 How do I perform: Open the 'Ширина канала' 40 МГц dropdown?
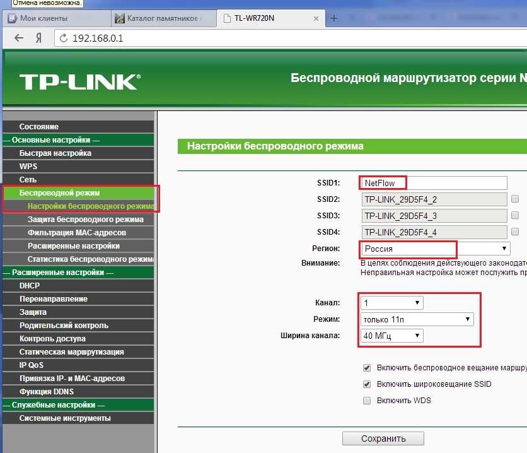coord(391,336)
